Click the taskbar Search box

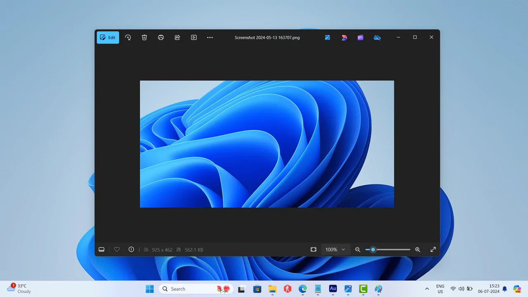point(188,289)
